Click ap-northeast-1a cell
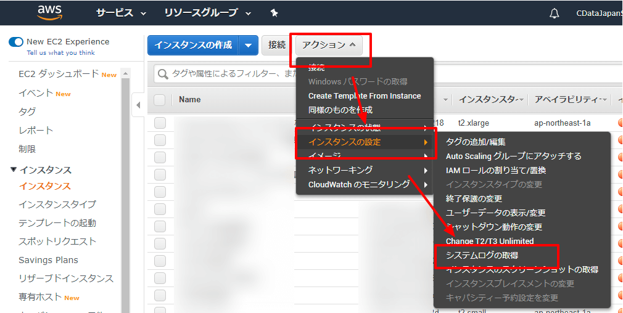 click(x=562, y=123)
